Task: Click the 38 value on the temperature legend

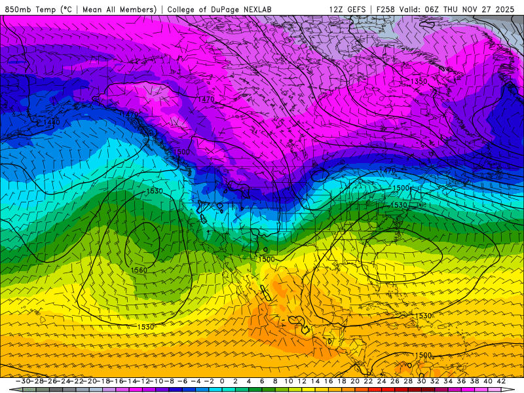Action: coord(474,381)
